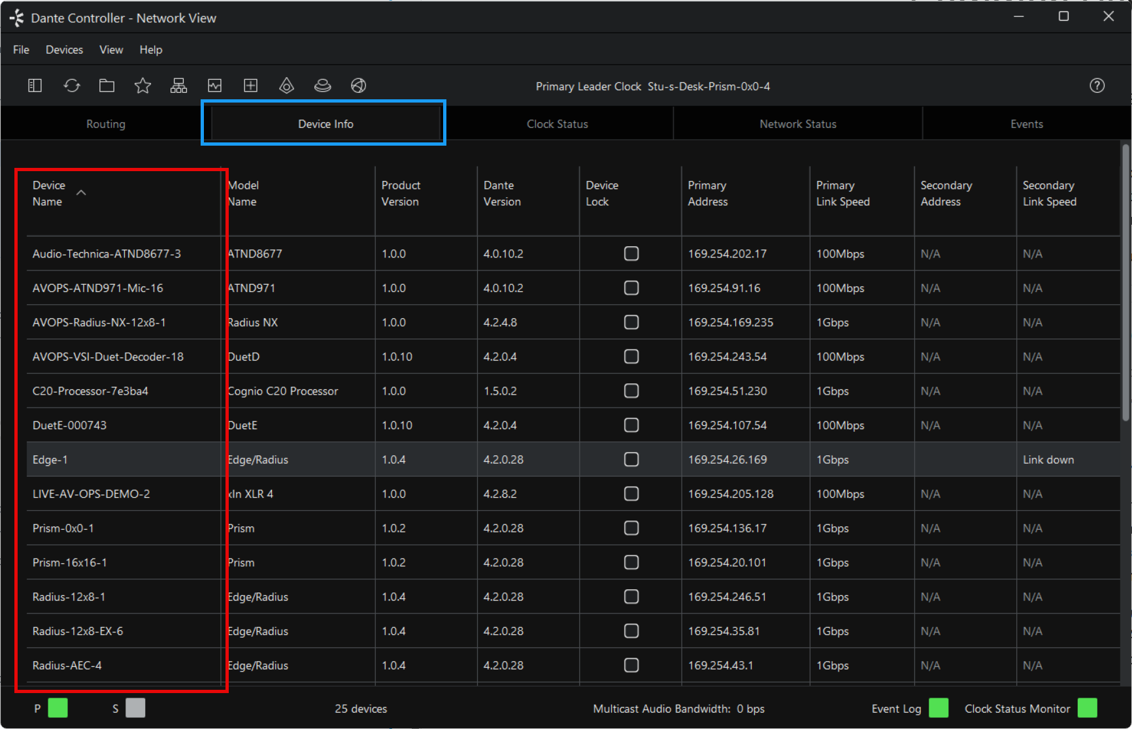The width and height of the screenshot is (1132, 729).
Task: Toggle Device Lock for C20-Processor-7e3ba4
Action: (x=631, y=391)
